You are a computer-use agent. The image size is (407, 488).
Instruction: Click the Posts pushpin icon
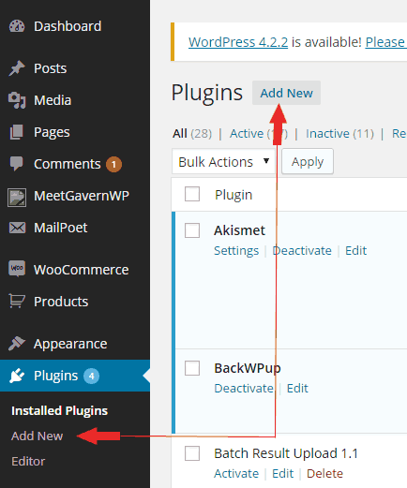click(17, 68)
